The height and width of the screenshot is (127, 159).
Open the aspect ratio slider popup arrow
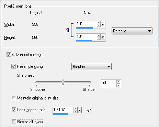pyautogui.click(x=79, y=110)
